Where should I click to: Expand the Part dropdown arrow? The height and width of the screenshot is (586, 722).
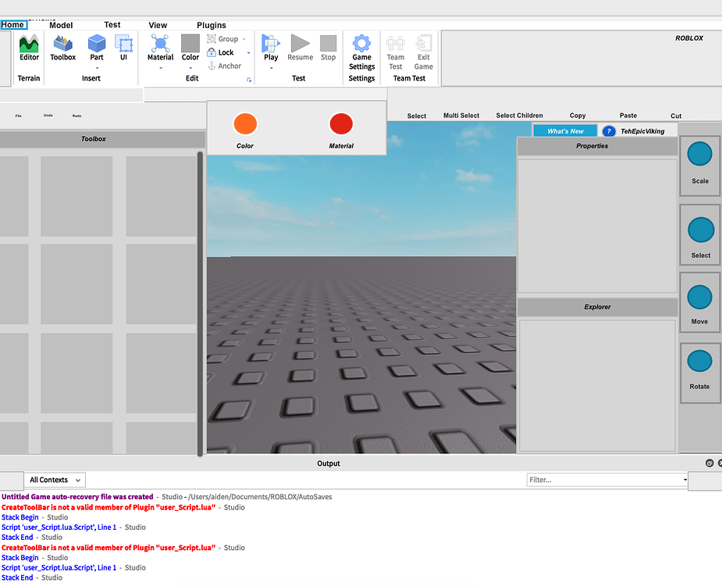point(97,68)
